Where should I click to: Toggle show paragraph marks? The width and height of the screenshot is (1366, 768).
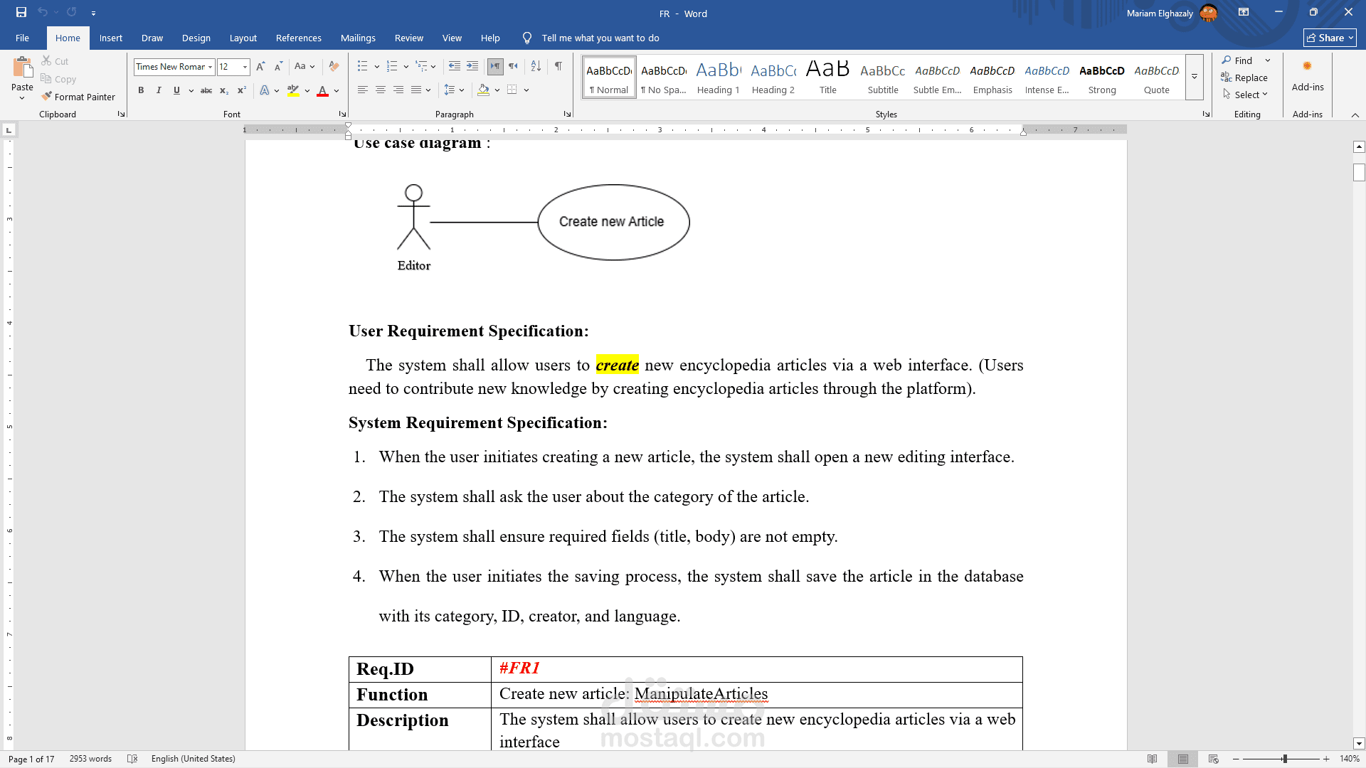pyautogui.click(x=558, y=66)
